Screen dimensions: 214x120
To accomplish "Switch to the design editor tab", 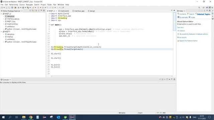I will (x=92, y=11).
